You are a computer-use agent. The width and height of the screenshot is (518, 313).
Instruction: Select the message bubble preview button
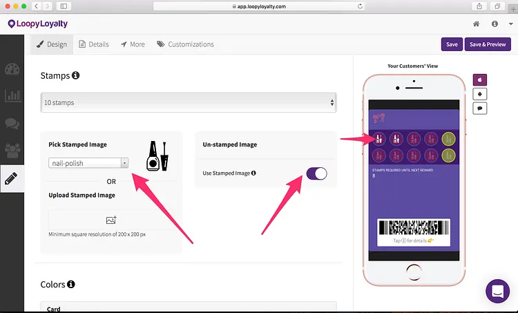tap(480, 108)
